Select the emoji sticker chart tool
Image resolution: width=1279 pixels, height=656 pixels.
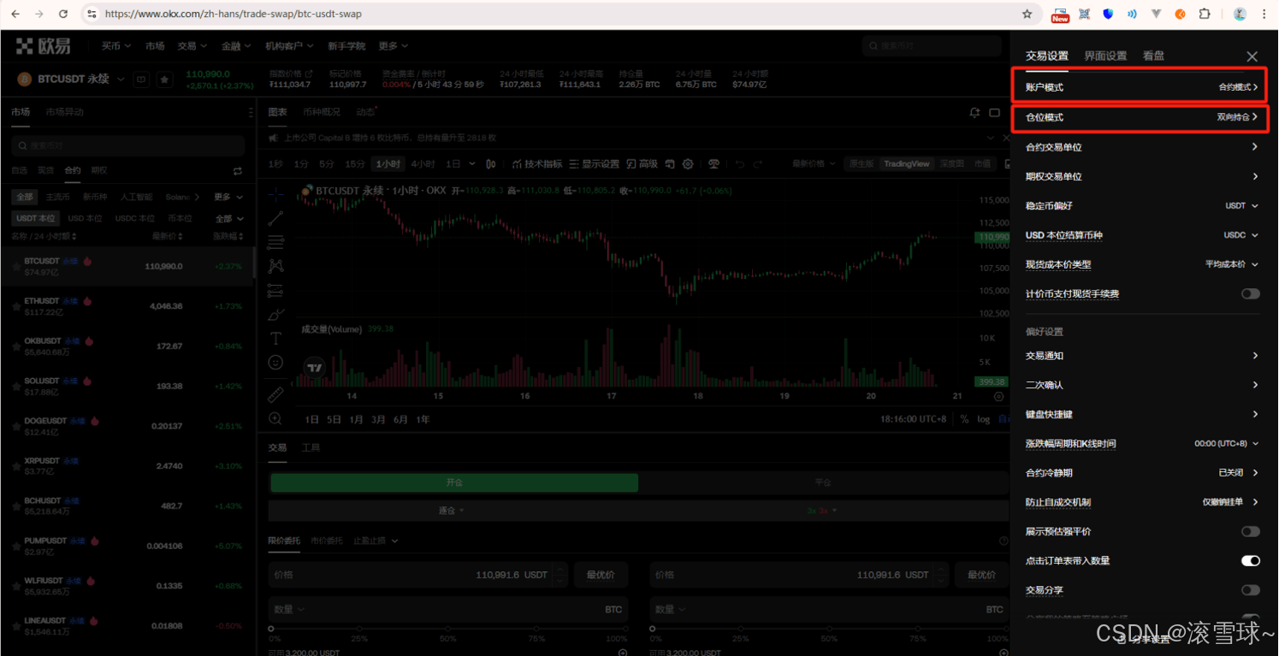coord(275,363)
